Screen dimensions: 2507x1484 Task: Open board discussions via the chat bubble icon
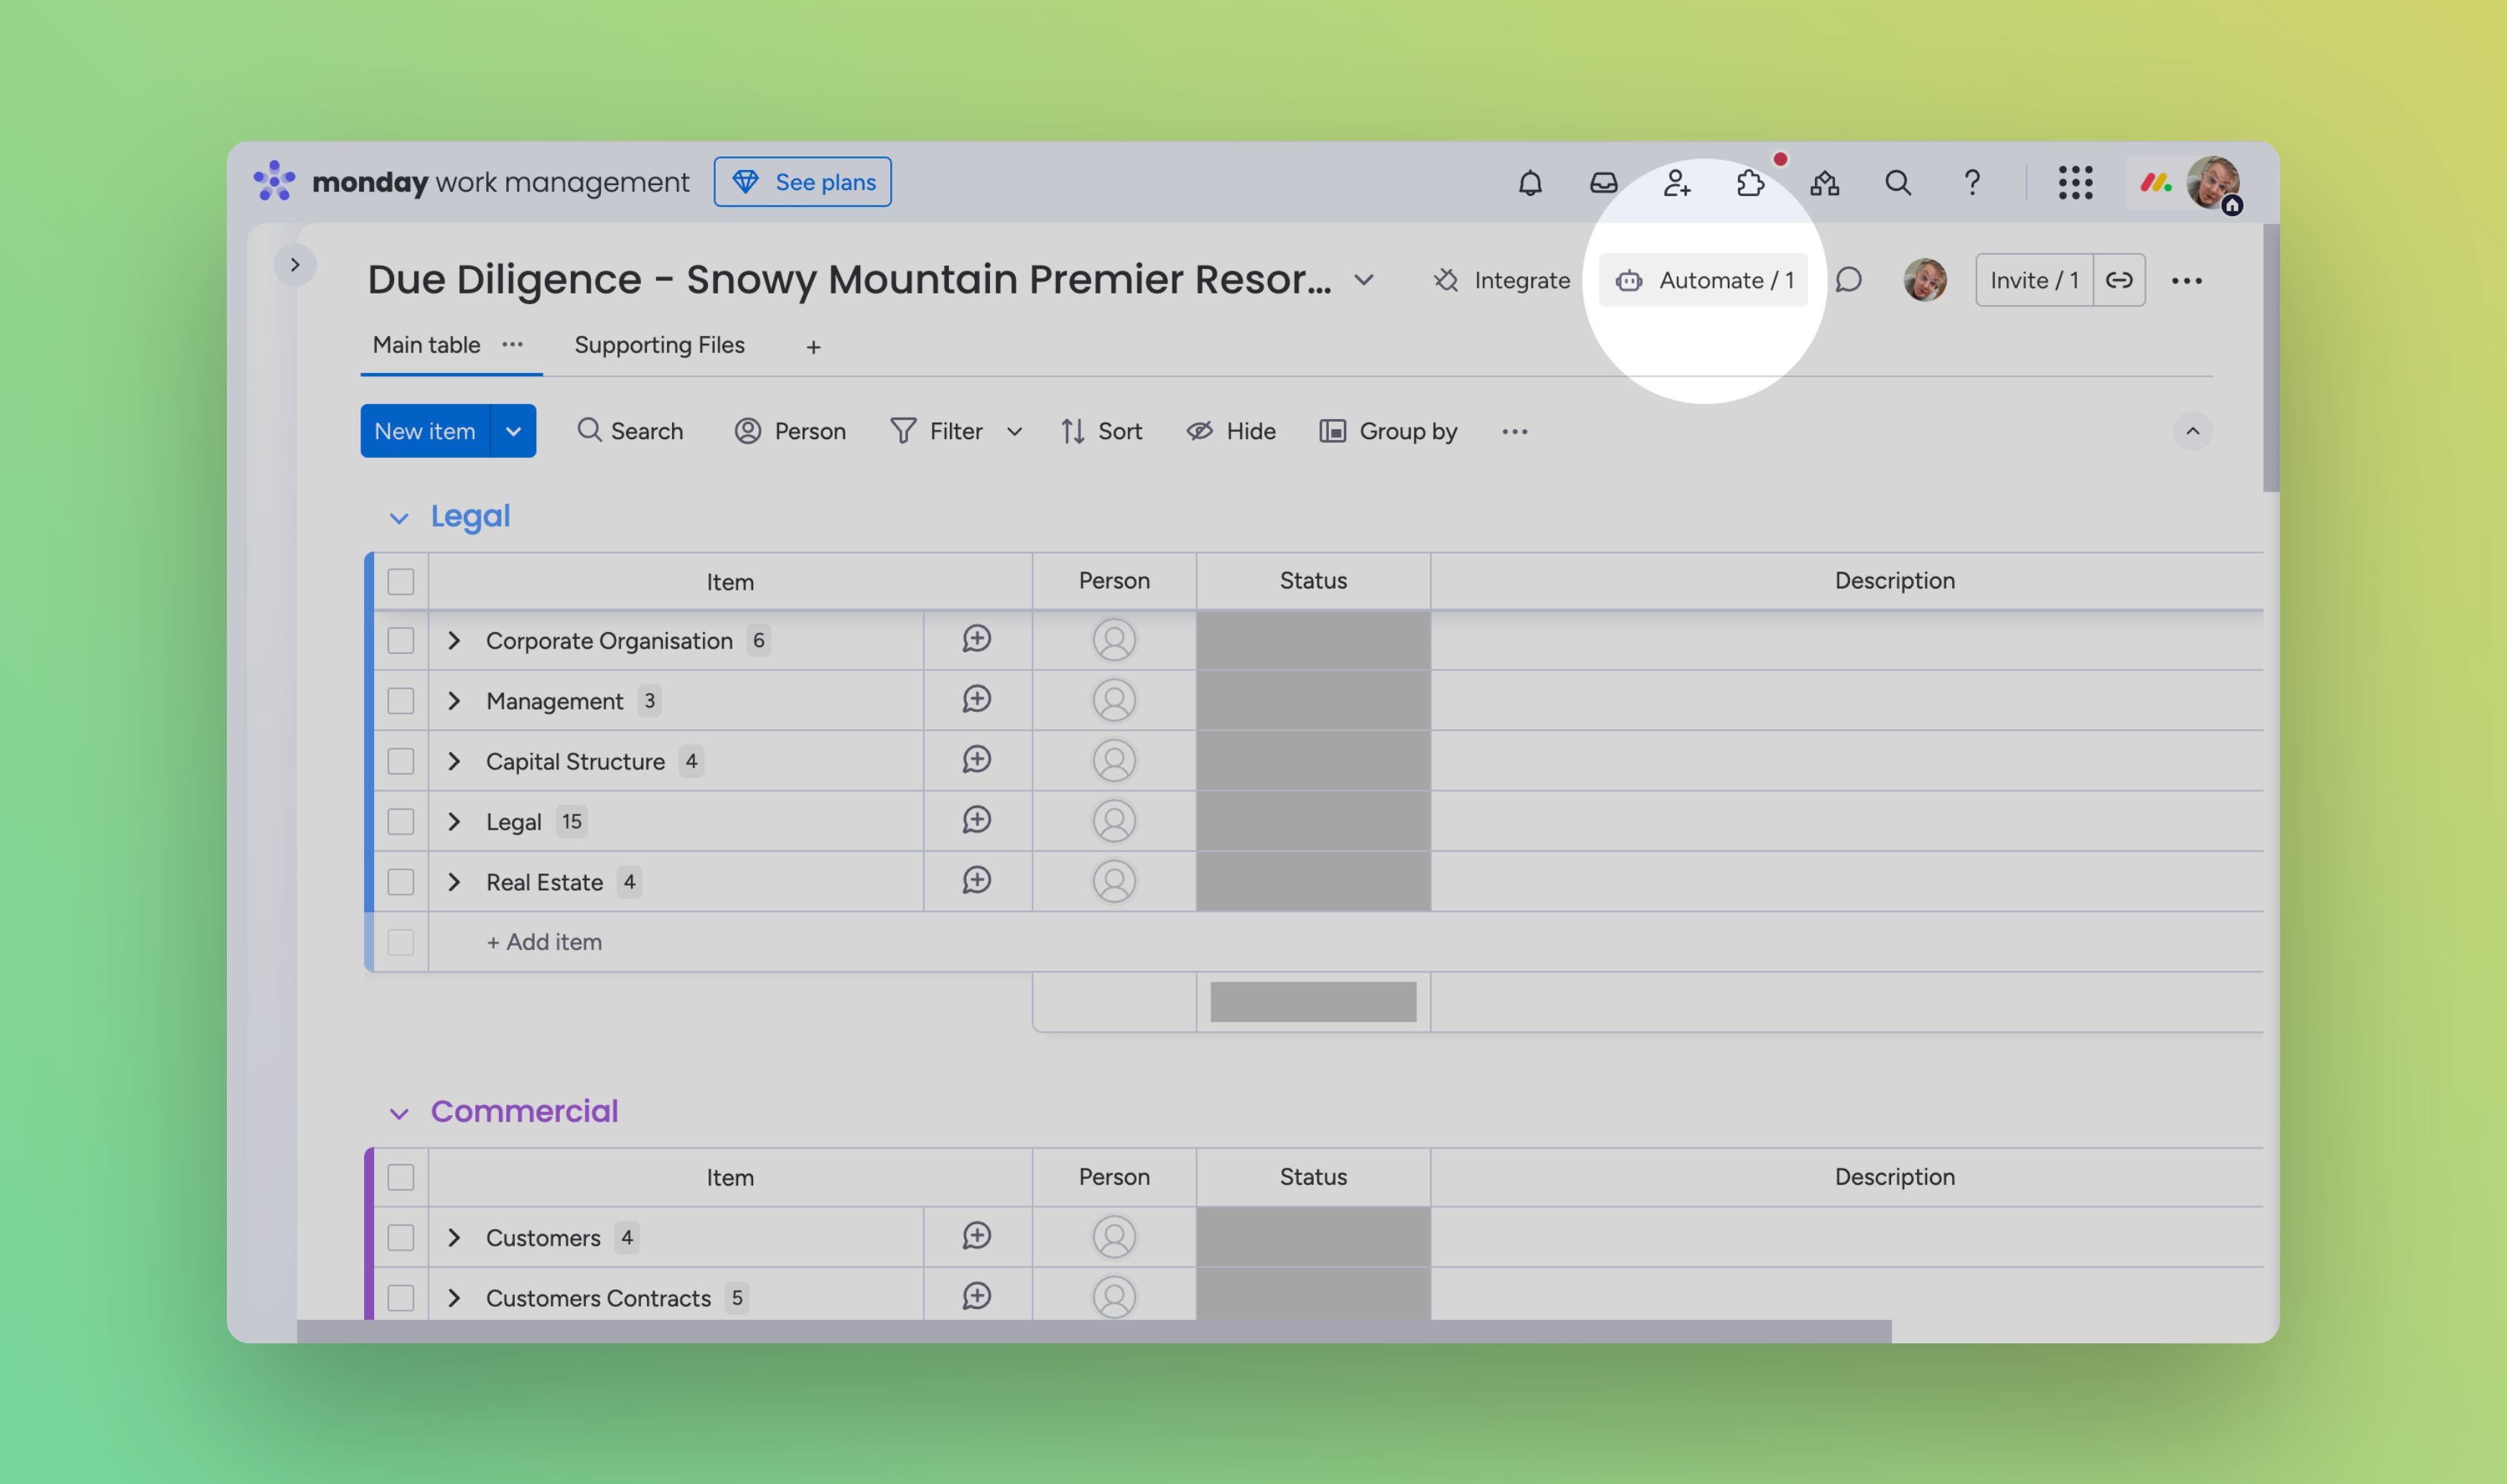pos(1849,280)
